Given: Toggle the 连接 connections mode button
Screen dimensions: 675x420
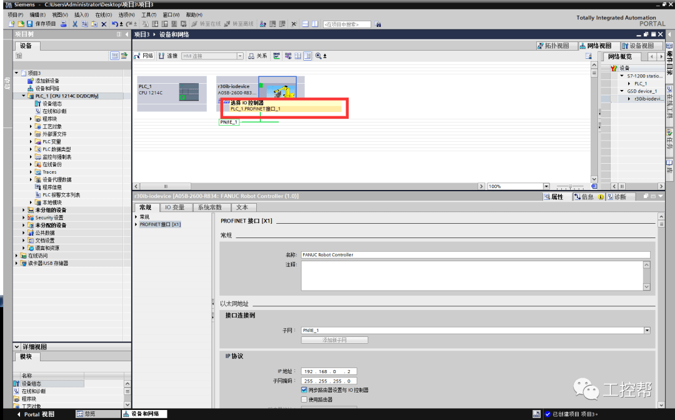Looking at the screenshot, I should (x=168, y=56).
